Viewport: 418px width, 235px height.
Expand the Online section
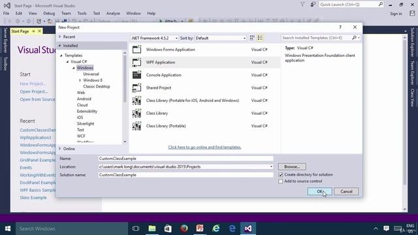tap(60, 149)
